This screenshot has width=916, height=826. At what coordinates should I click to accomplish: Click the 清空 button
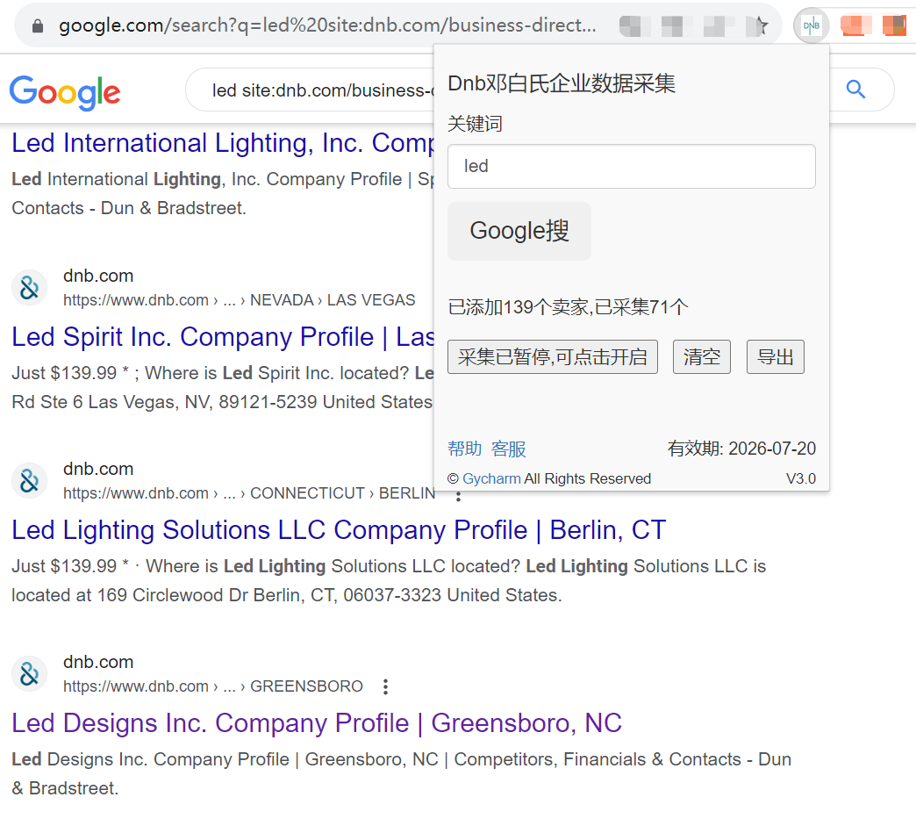click(x=702, y=356)
